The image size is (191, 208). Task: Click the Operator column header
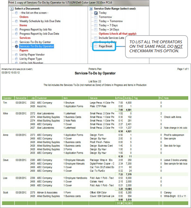point(8,98)
